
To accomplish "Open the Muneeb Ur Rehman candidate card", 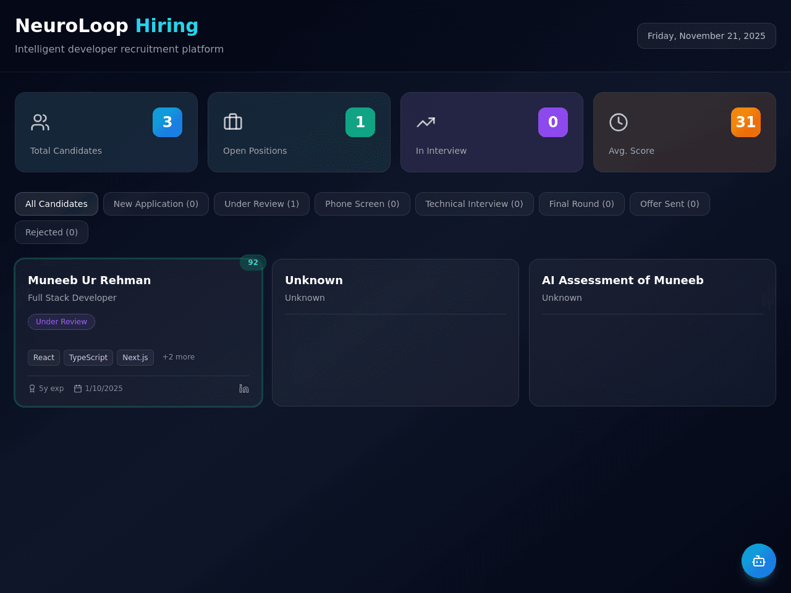I will (138, 333).
